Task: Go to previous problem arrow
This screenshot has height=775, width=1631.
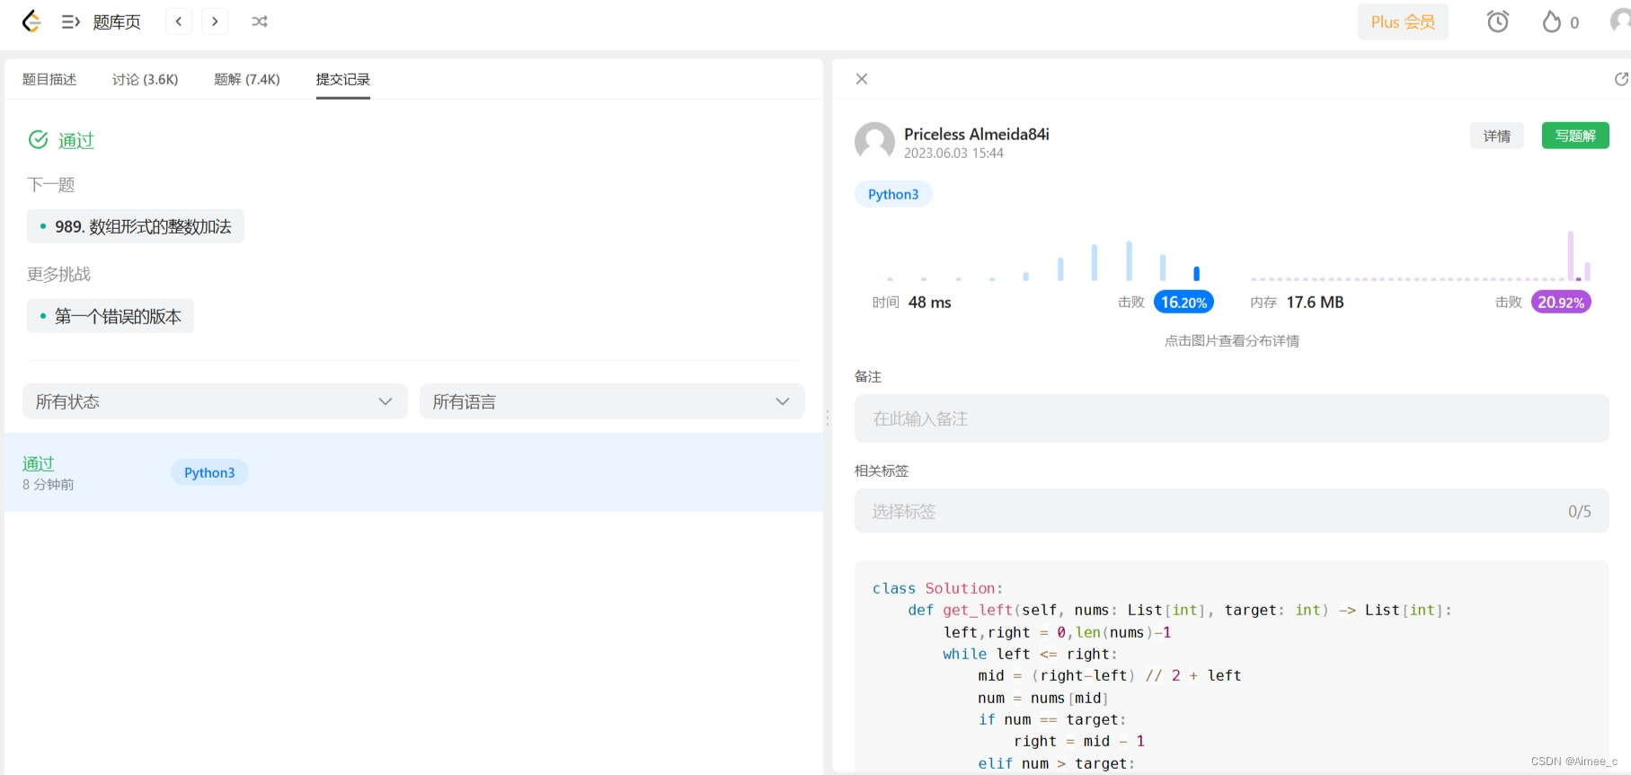Action: tap(179, 22)
